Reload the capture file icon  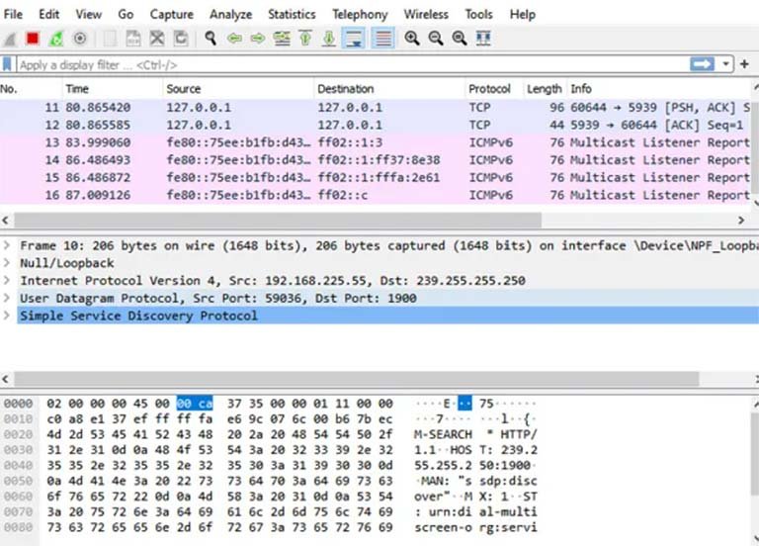181,39
